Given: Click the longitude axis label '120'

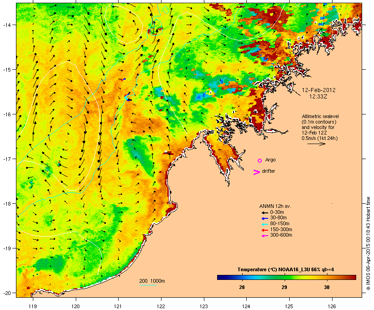Looking at the screenshot, I should pyautogui.click(x=76, y=306).
